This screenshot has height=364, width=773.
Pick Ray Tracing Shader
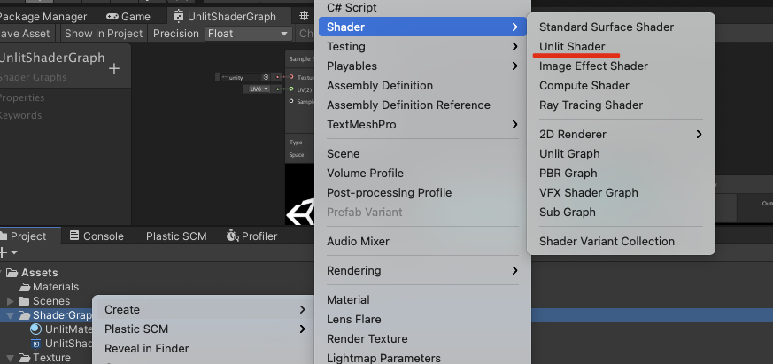(591, 105)
